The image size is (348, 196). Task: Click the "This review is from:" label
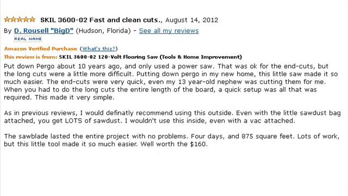click(x=30, y=57)
